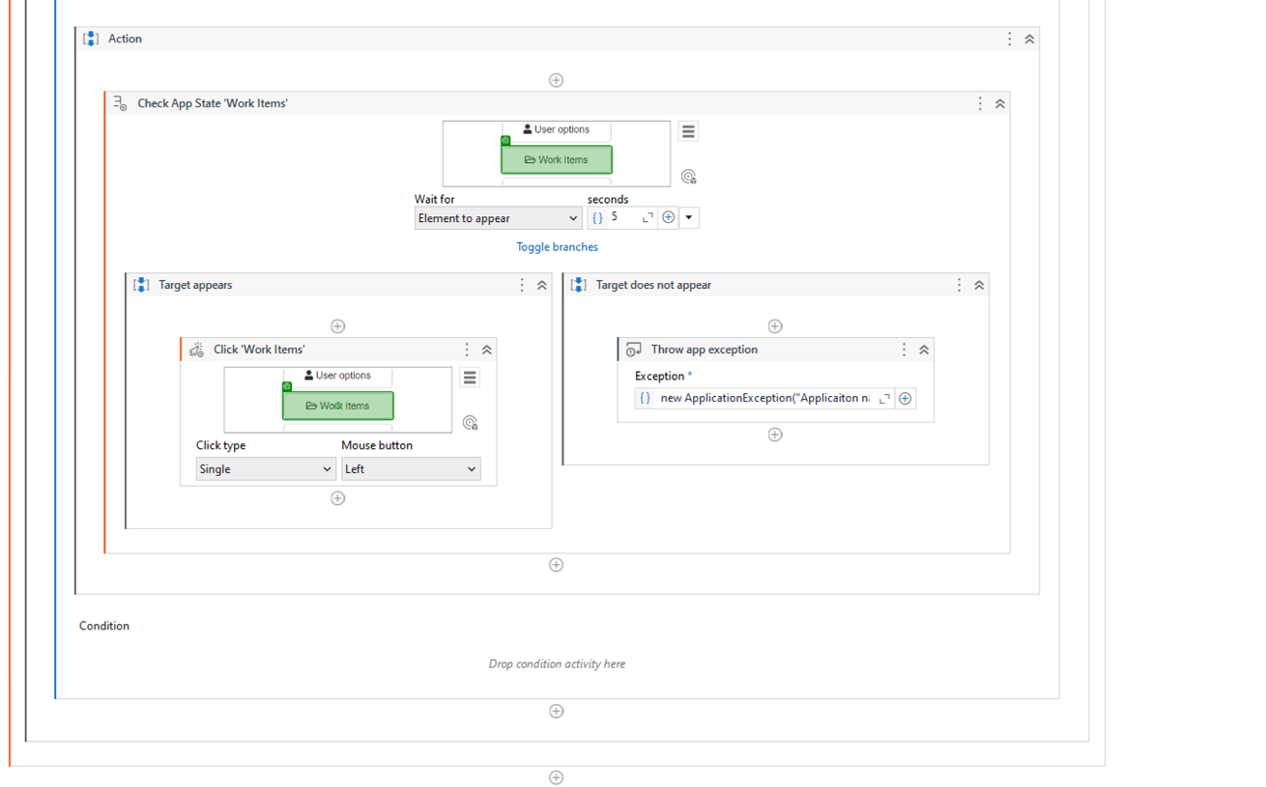Screen dimensions: 1266x787
Task: Select the Check App State 'Work Items' title
Action: click(213, 103)
